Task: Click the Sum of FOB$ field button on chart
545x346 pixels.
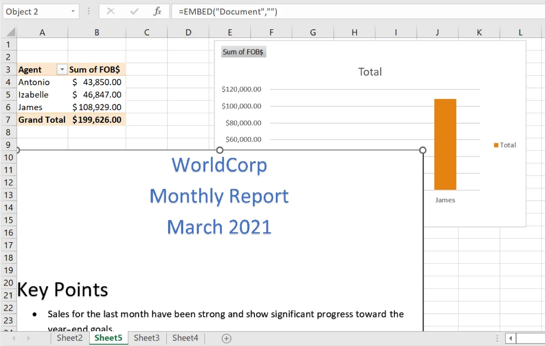Action: (244, 52)
